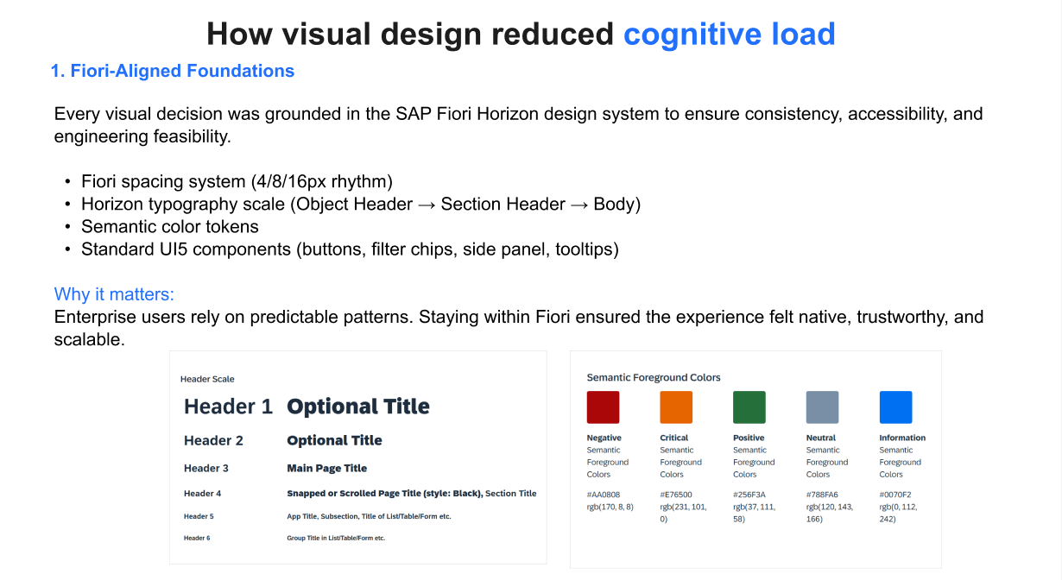Click the slide title 'How visual design reduced'
The width and height of the screenshot is (1062, 580).
tap(410, 35)
